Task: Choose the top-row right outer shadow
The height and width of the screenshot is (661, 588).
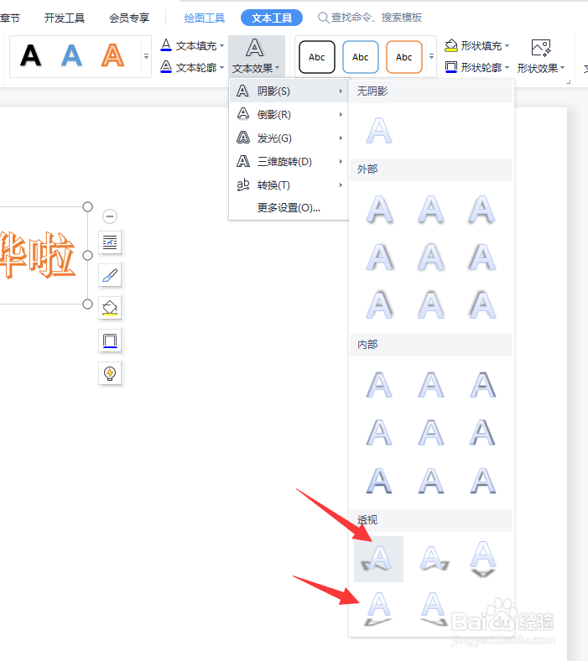Action: pyautogui.click(x=482, y=209)
